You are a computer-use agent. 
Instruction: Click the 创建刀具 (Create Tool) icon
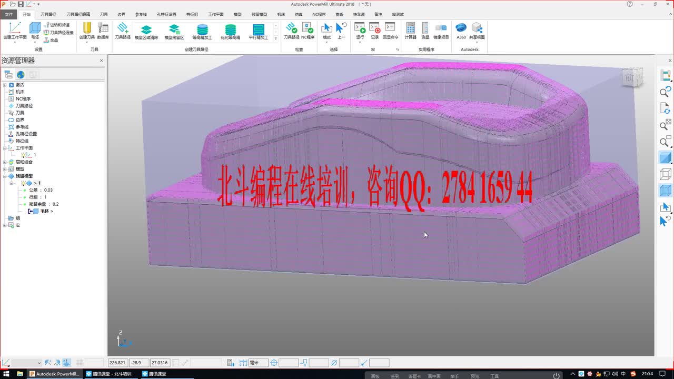[x=87, y=28]
